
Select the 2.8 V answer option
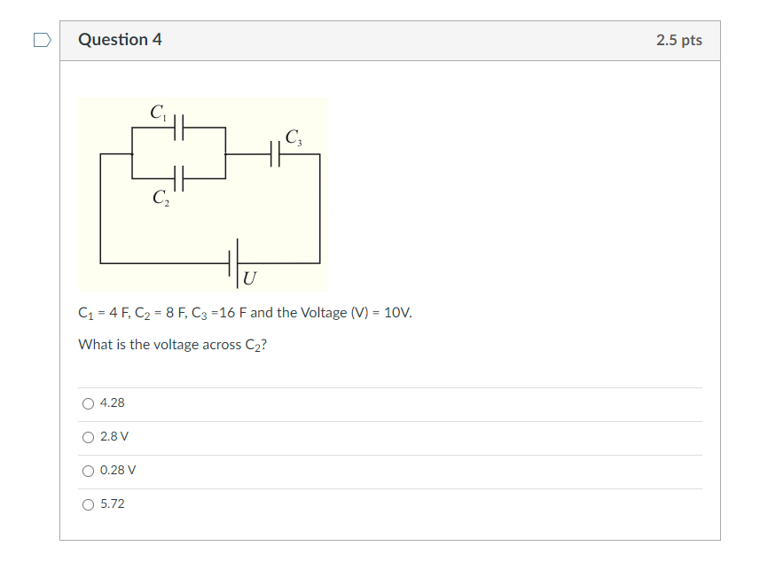pos(88,436)
